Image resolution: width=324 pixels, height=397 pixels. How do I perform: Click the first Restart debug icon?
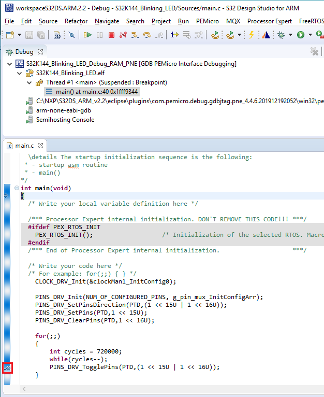pyautogui.click(x=215, y=35)
